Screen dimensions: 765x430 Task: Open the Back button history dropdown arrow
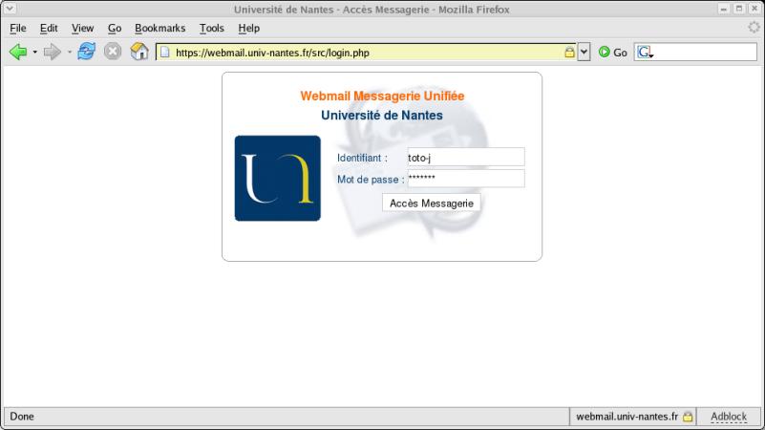[35, 52]
